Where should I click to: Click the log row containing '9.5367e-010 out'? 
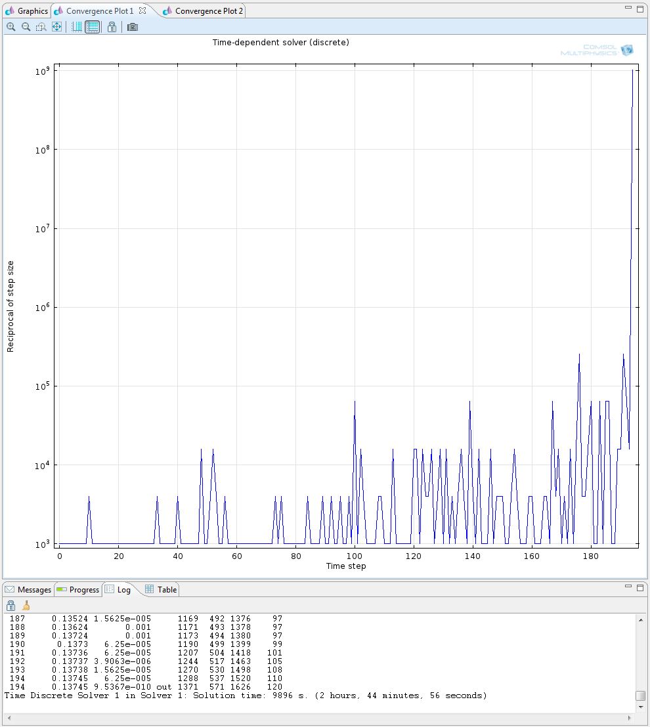pos(146,687)
